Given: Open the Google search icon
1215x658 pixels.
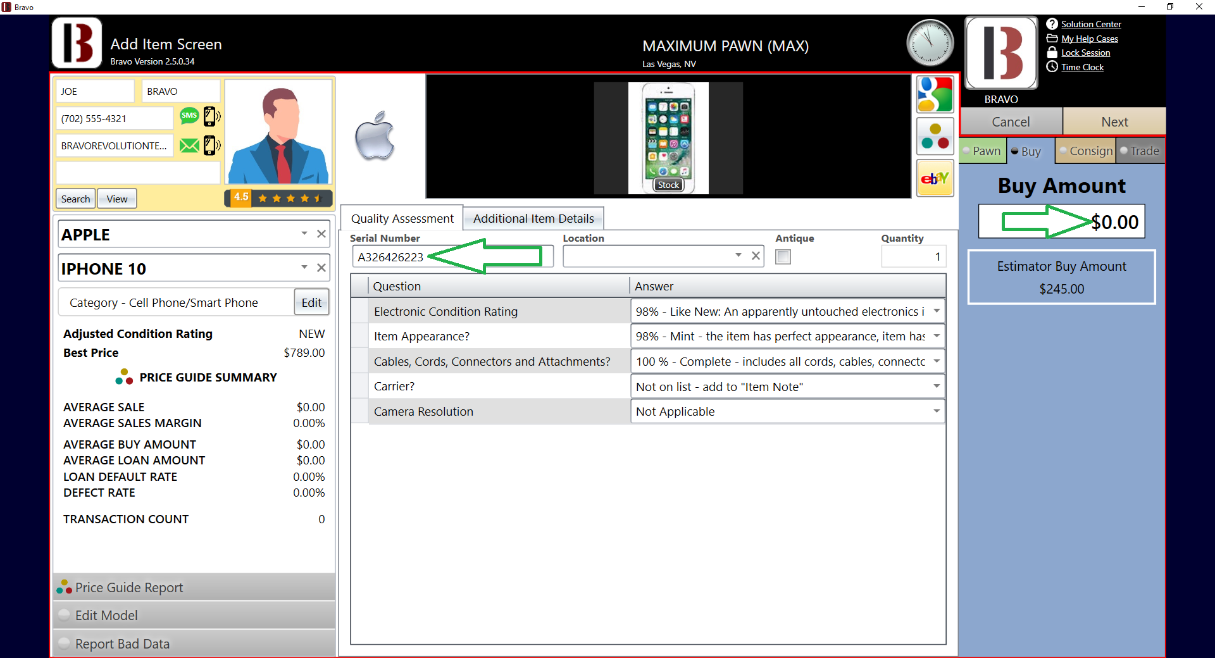Looking at the screenshot, I should pos(935,94).
